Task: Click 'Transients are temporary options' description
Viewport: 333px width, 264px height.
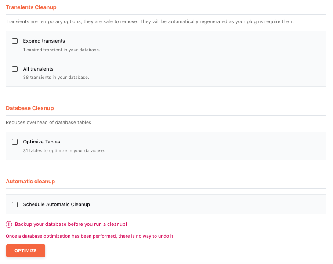Action: coord(150,21)
